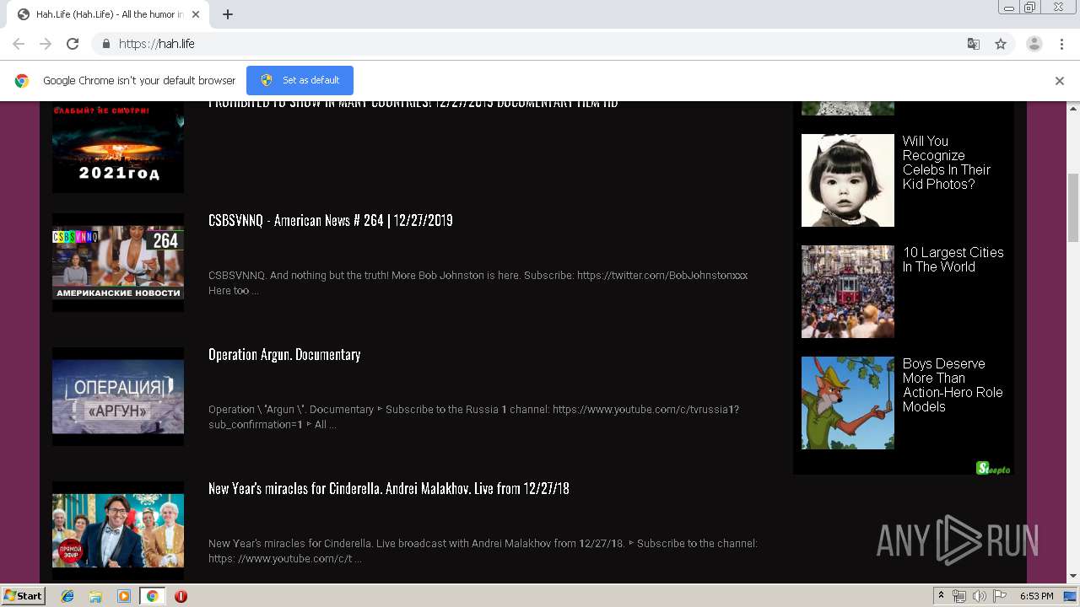Open New Year's miracles for Cinderella title
1080x607 pixels.
coord(389,488)
